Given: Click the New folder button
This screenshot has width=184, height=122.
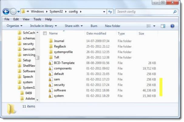Looking at the screenshot, I should click(112, 26).
